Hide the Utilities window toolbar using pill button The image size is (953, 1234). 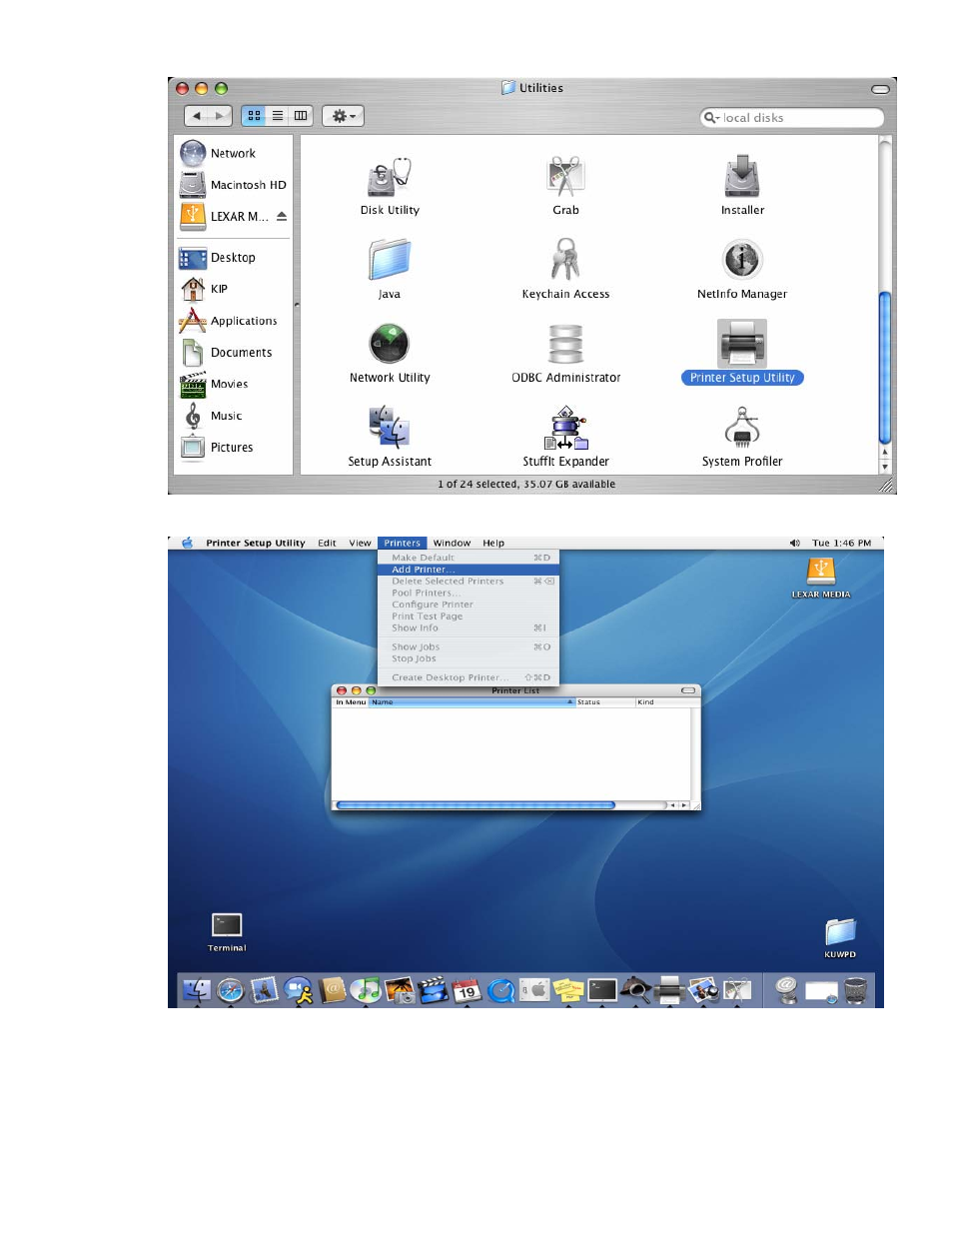pos(880,89)
